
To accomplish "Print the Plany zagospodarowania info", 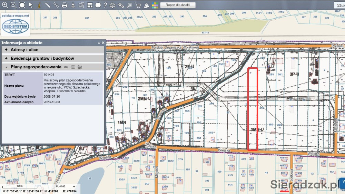I will (x=80, y=67).
